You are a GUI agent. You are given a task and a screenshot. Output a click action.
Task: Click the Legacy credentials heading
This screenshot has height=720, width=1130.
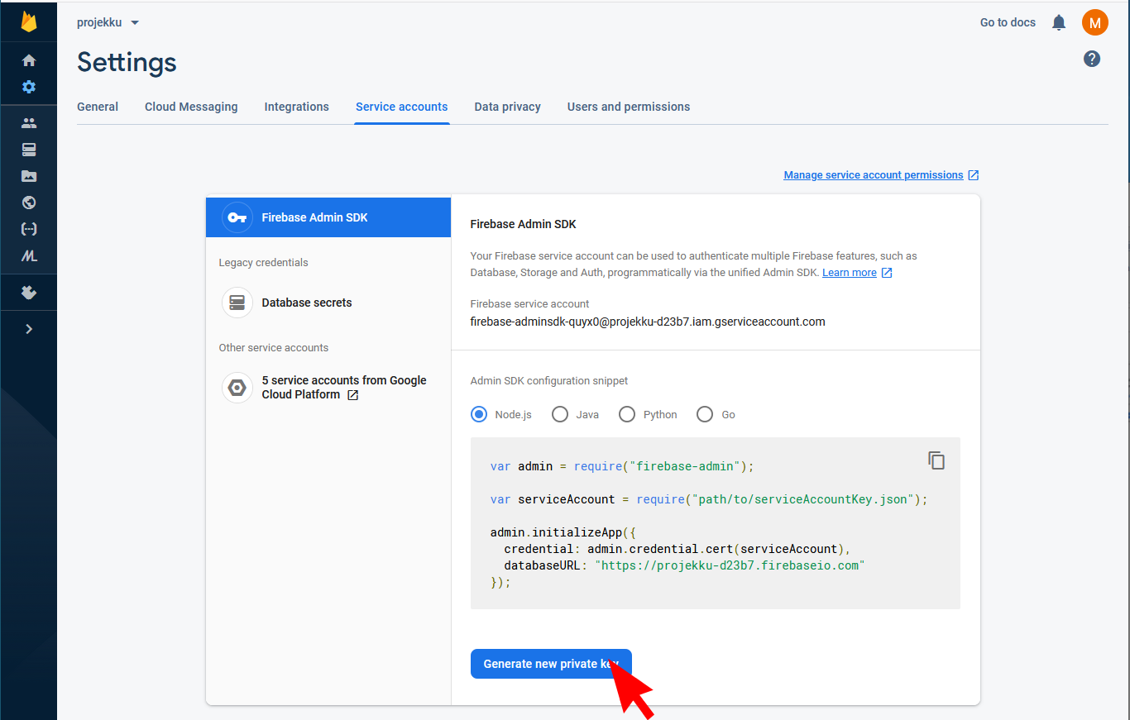(x=263, y=263)
